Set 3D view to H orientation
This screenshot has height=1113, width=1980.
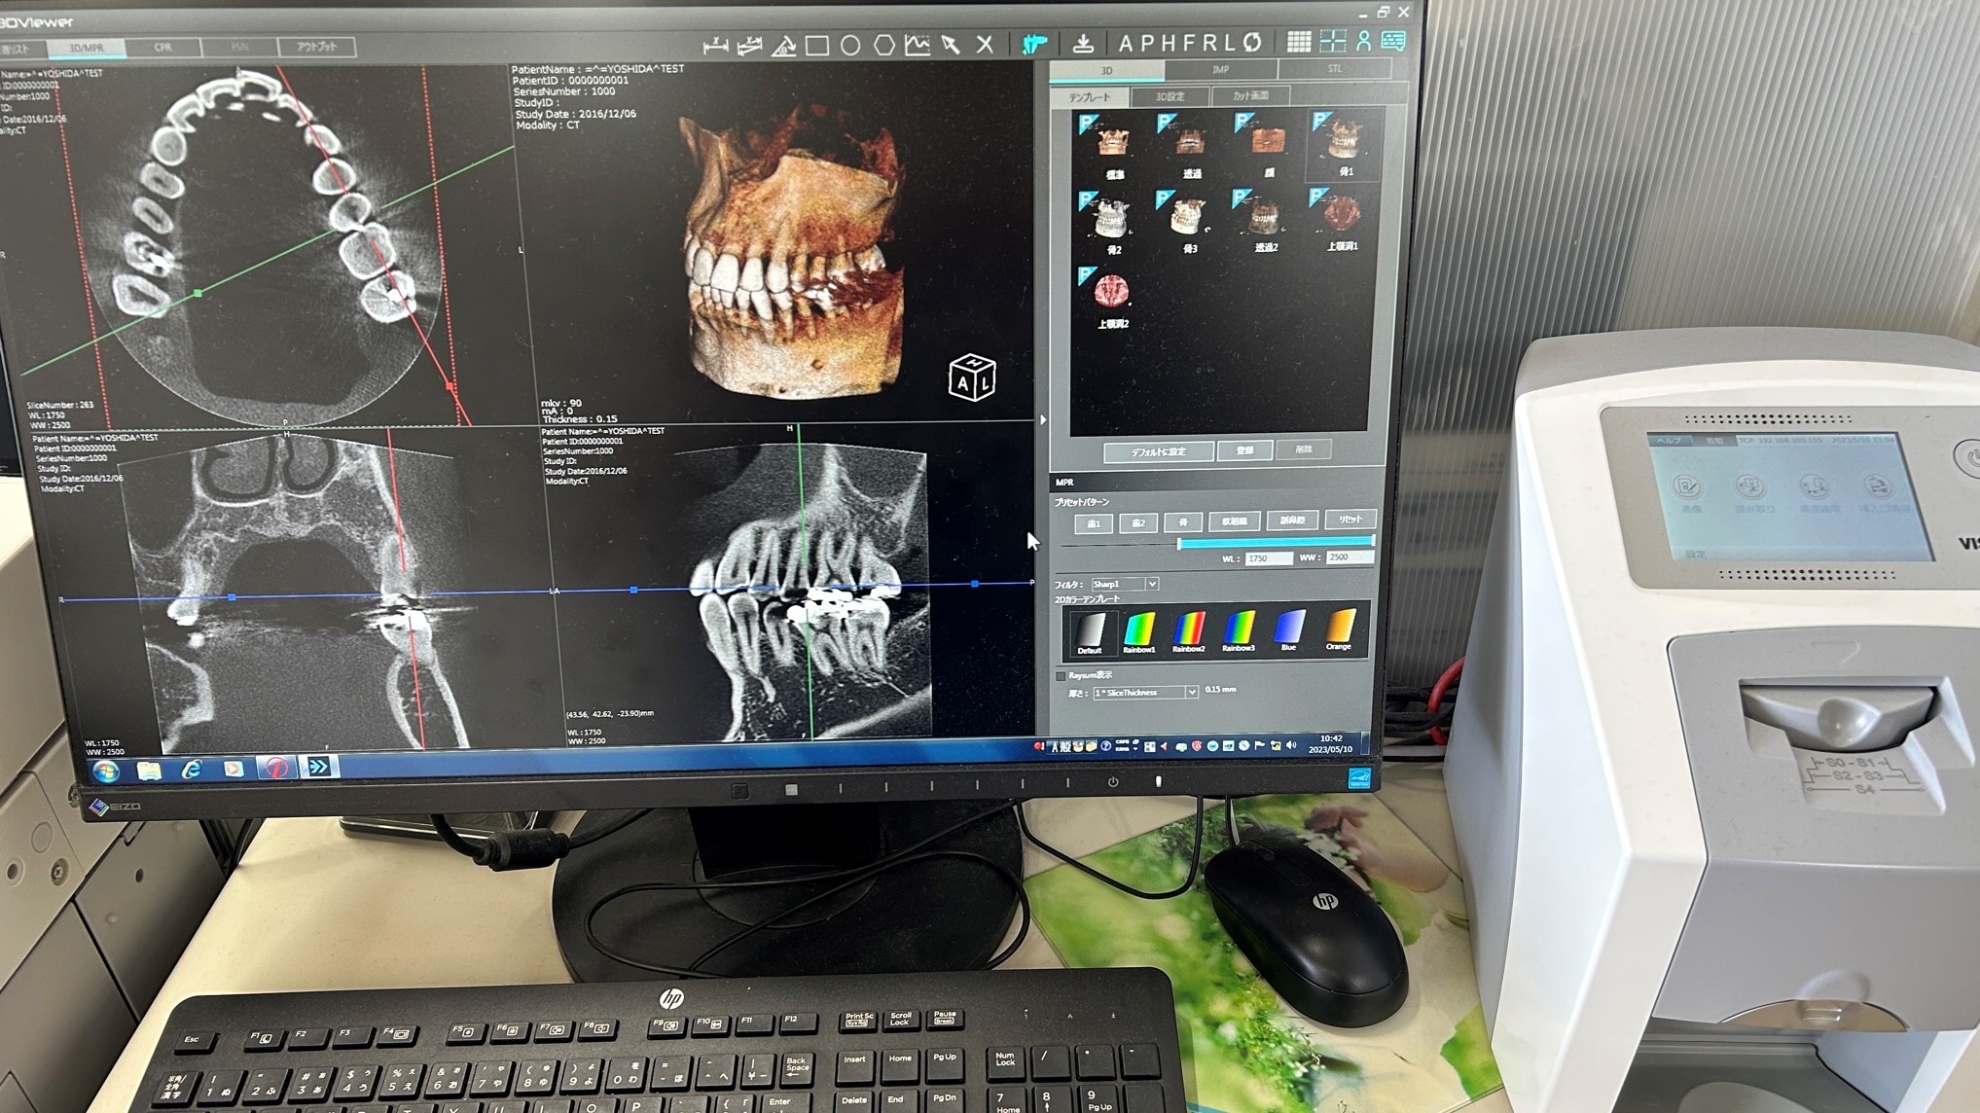(x=1167, y=43)
